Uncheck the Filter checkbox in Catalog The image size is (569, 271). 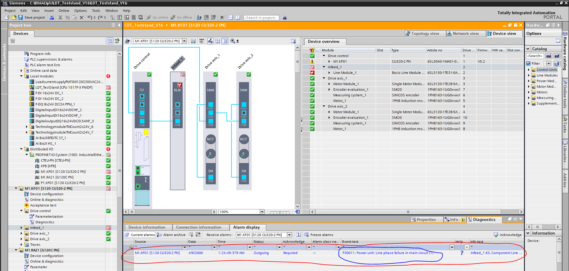tap(529, 63)
